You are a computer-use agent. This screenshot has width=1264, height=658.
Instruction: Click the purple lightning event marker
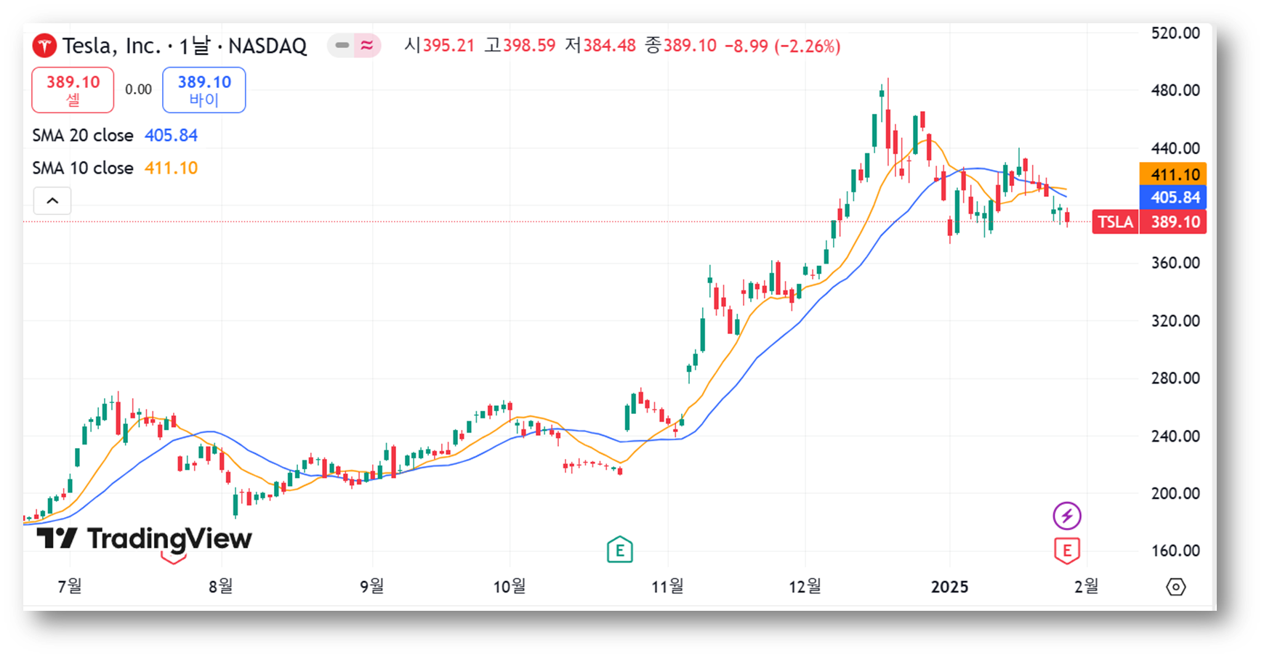[1067, 516]
